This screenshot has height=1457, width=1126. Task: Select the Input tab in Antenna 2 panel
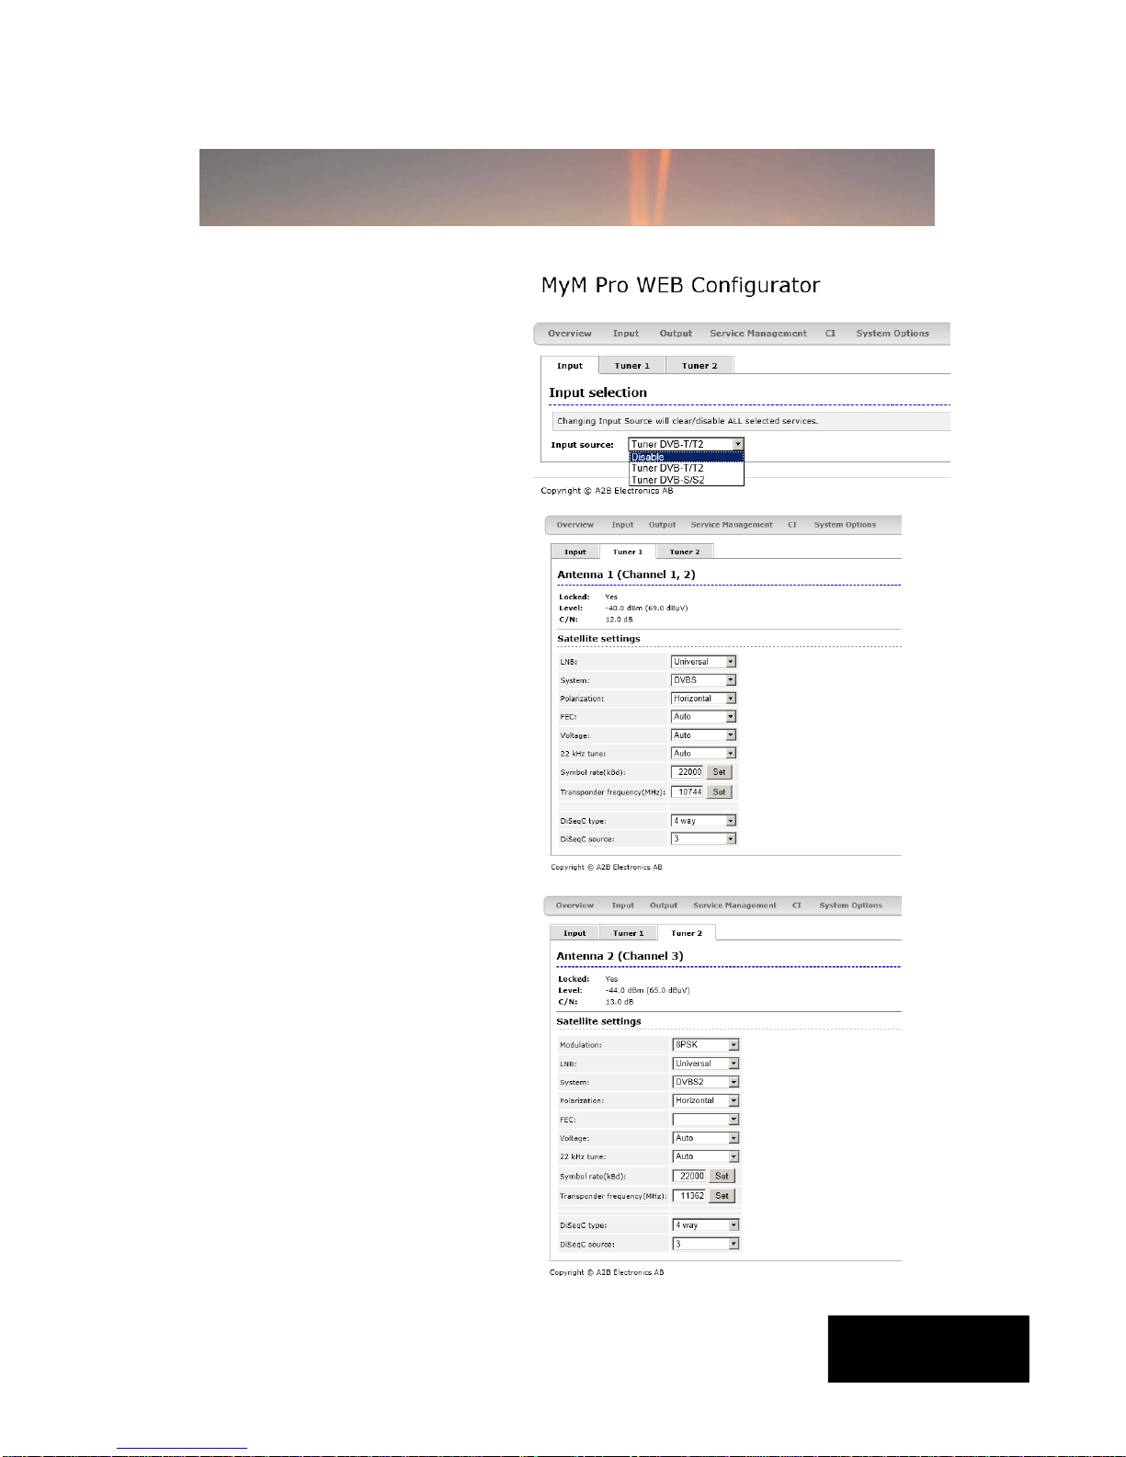(574, 933)
